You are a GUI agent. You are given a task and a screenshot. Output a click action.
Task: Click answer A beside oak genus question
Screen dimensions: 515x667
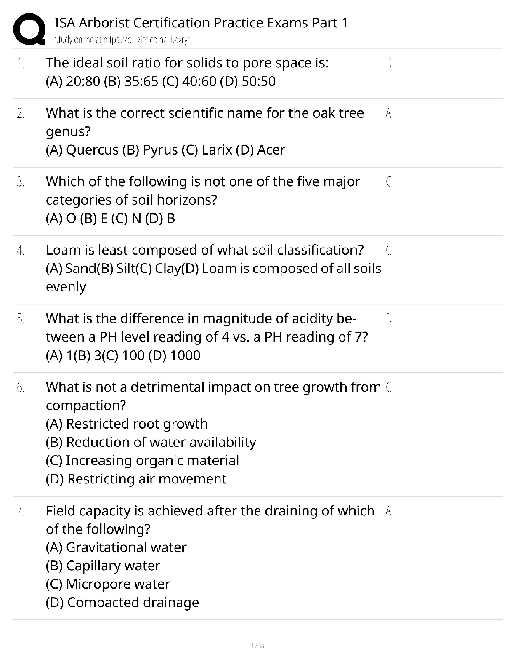point(388,113)
